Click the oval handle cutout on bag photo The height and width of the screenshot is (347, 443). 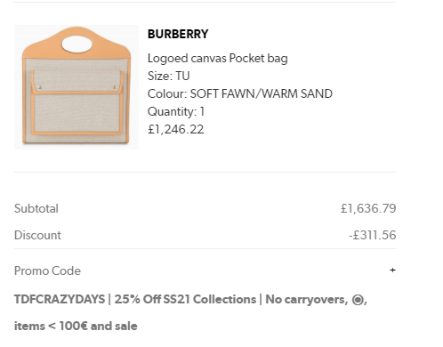point(77,44)
